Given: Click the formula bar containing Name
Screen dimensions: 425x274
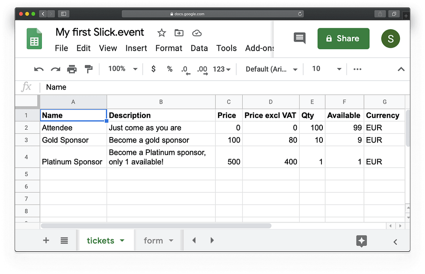Looking at the screenshot, I should 224,87.
